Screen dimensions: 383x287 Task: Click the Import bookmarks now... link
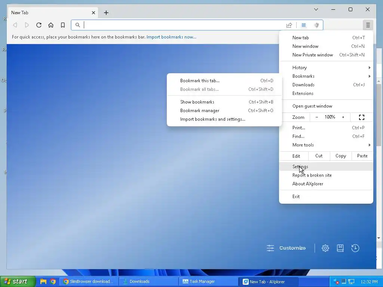(x=171, y=37)
